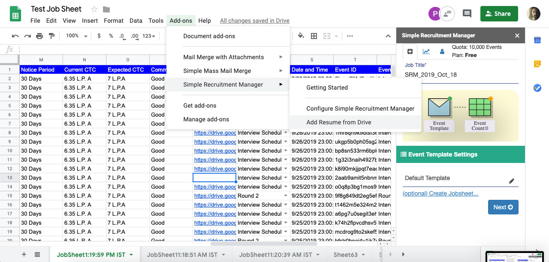Print the spreadsheet
549x262 pixels.
pos(39,36)
